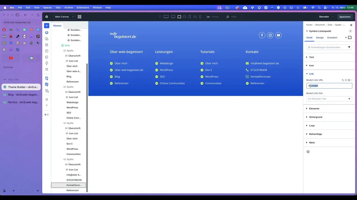Open the builder settings gear icon
This screenshot has width=357, height=200.
tap(47, 17)
